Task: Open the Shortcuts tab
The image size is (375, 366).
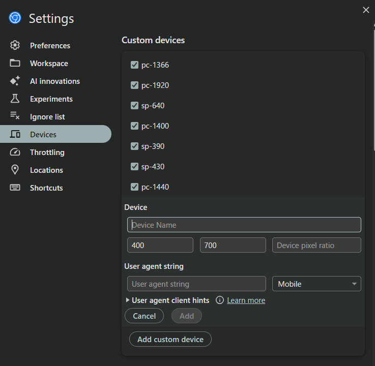Action: point(55,188)
